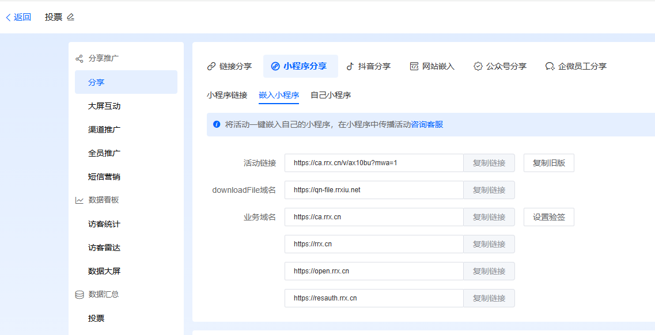
Task: Copy the 活动链接 URL with 复制链接
Action: (x=489, y=163)
